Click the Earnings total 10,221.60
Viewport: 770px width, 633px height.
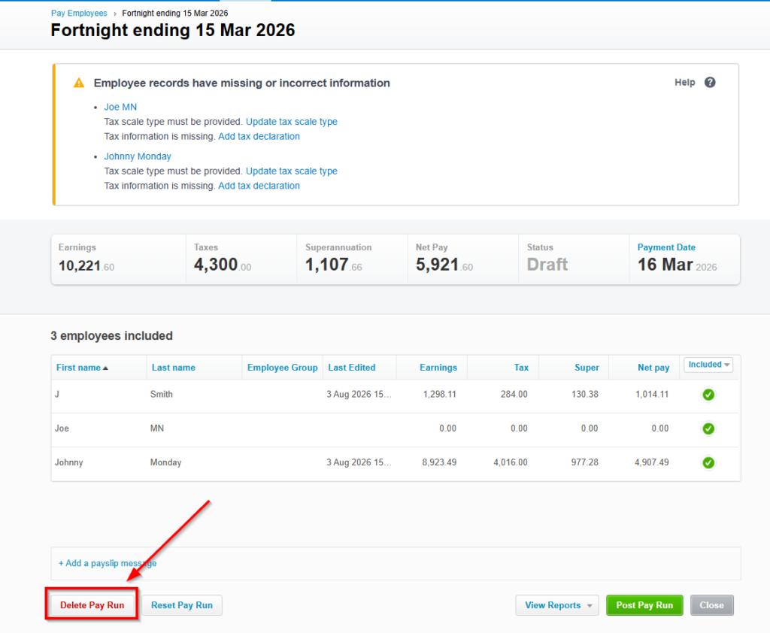point(86,265)
